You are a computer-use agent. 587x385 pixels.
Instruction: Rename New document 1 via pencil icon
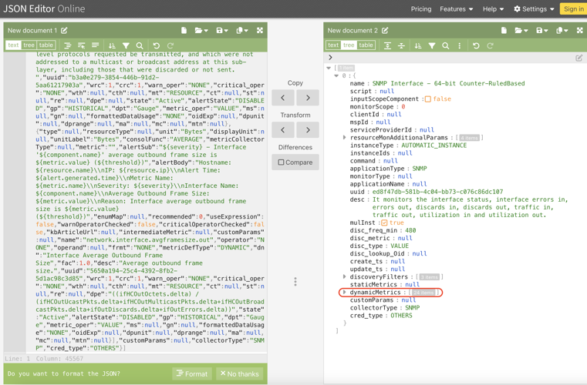[x=64, y=31]
